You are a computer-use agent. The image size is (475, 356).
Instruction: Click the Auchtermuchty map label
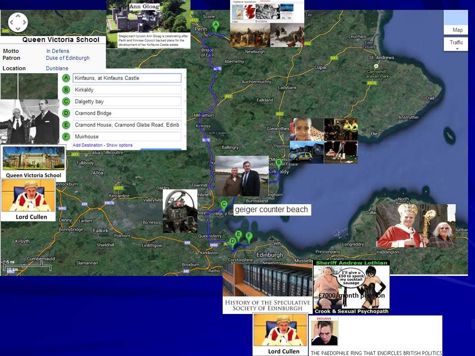(x=256, y=82)
